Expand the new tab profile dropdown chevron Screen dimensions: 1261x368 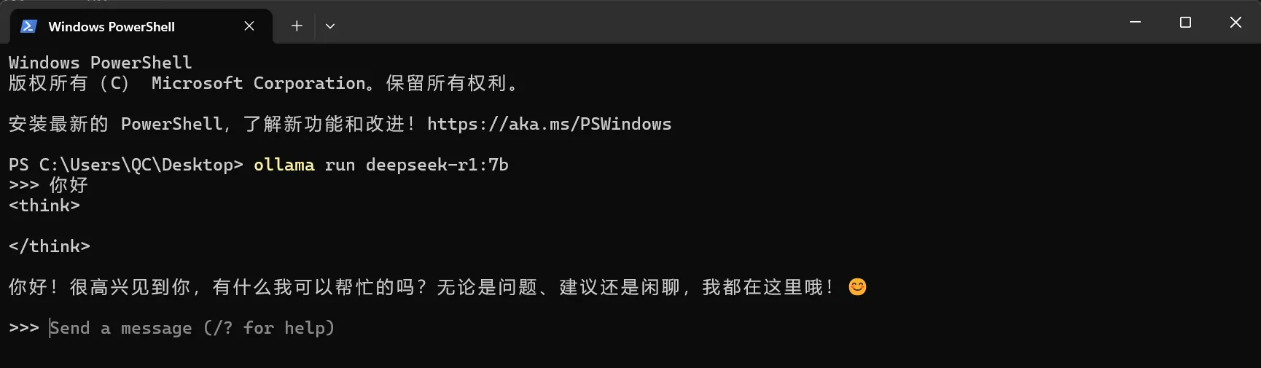pyautogui.click(x=330, y=26)
